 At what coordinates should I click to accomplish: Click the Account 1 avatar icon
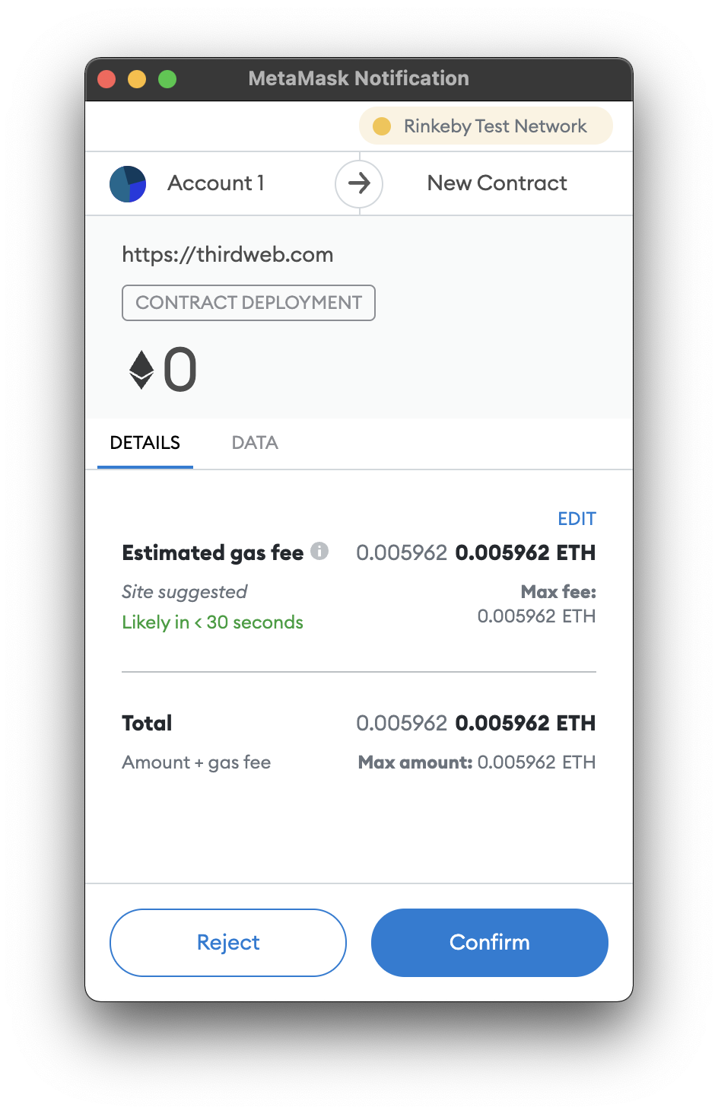point(128,184)
